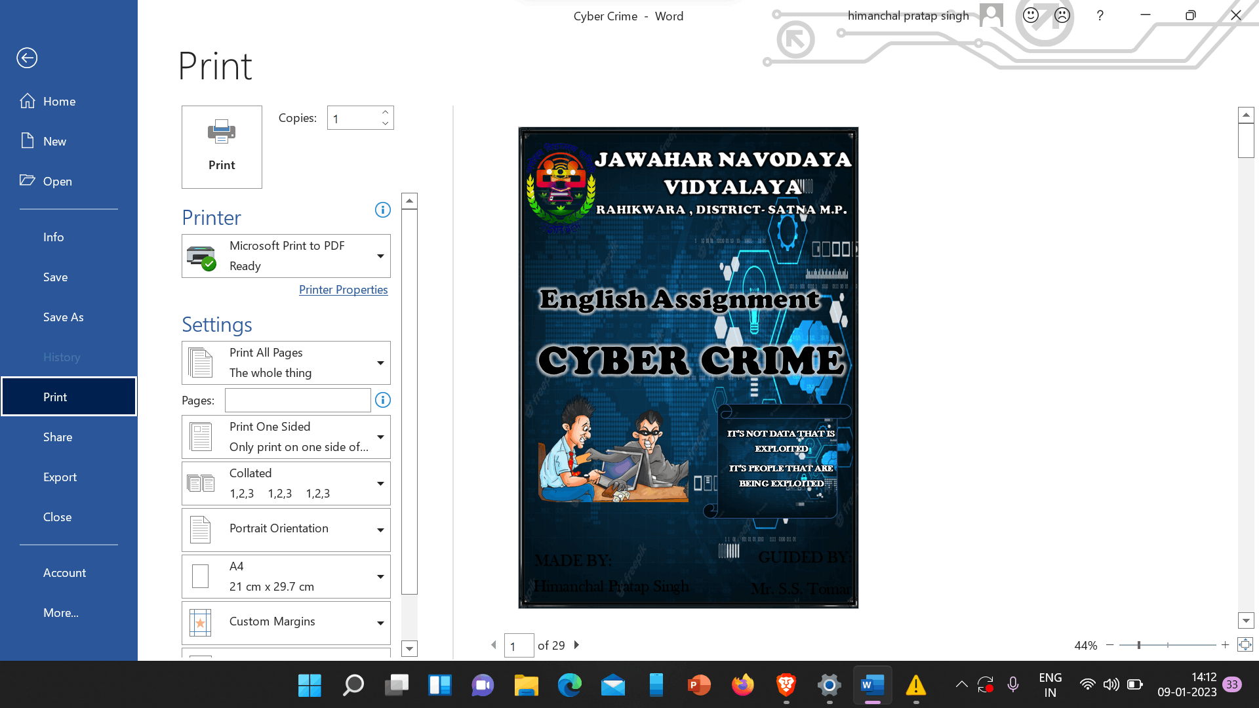
Task: Click the Zoom to Page icon
Action: click(x=1245, y=645)
